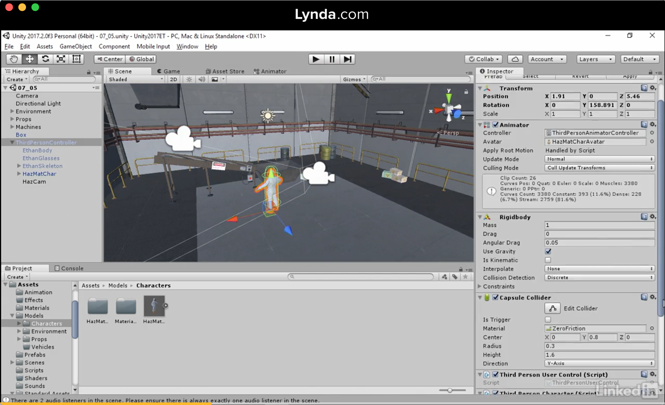The height and width of the screenshot is (405, 665).
Task: Search by label in Project panel
Action: click(455, 277)
